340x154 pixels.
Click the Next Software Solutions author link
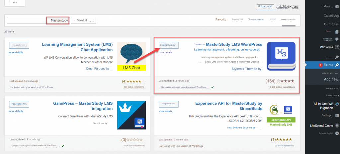click(241, 128)
